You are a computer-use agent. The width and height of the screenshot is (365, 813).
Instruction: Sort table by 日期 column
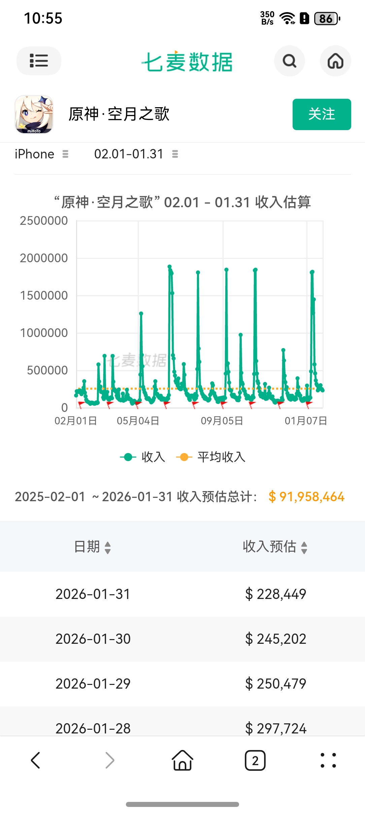tap(93, 547)
